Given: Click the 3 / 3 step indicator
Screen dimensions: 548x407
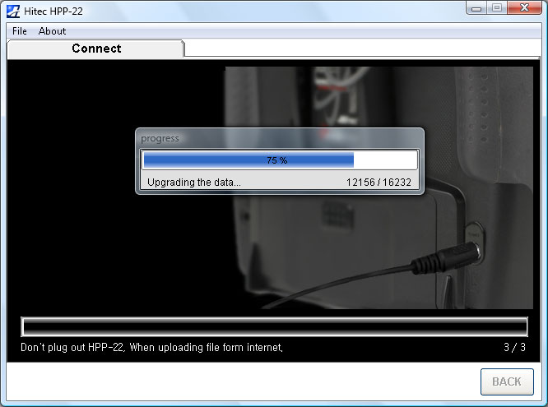Looking at the screenshot, I should pos(514,347).
